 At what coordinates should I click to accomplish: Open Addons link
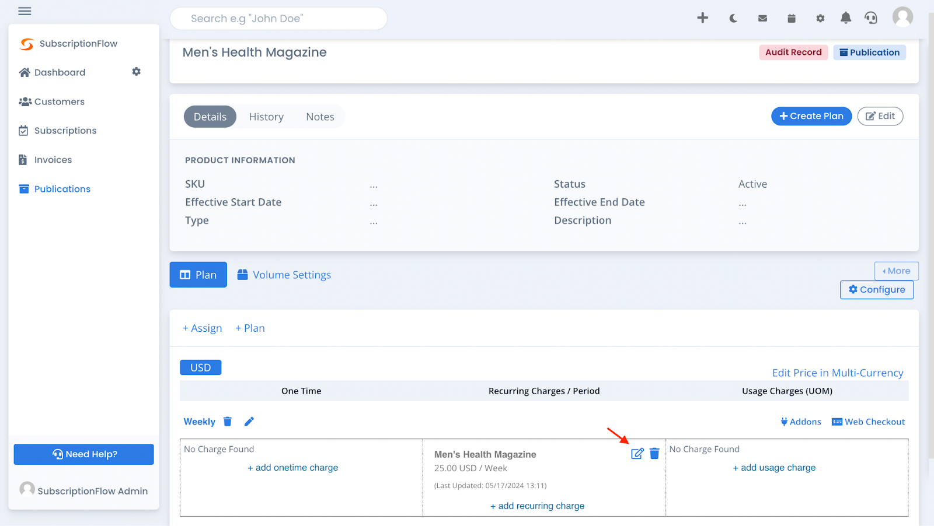(801, 422)
